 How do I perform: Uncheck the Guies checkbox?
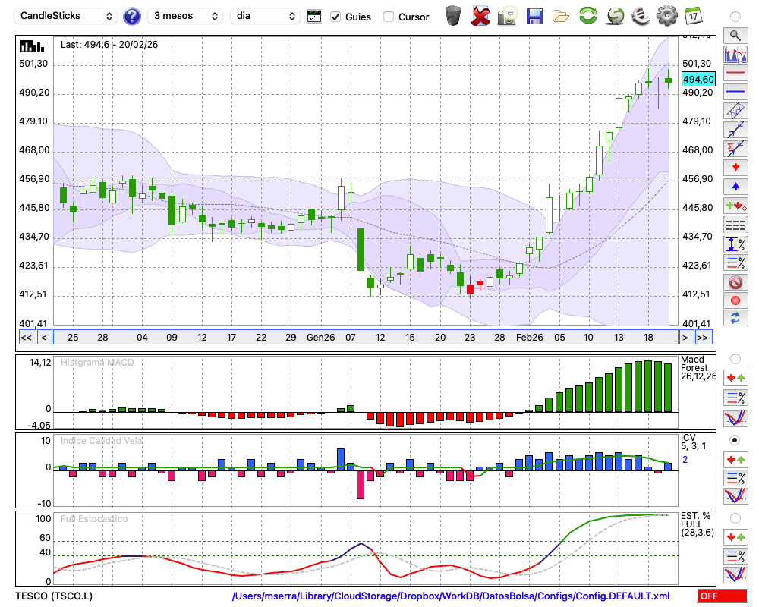pos(335,17)
